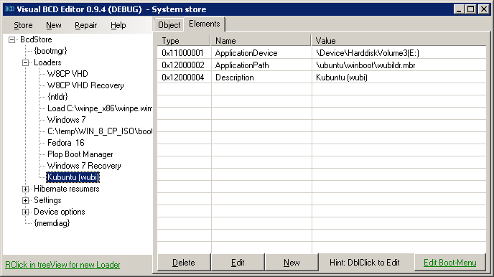Select C:\temp\WIN_8_CP_ISO loader entry
Screen dimensions: 494x277
point(100,131)
